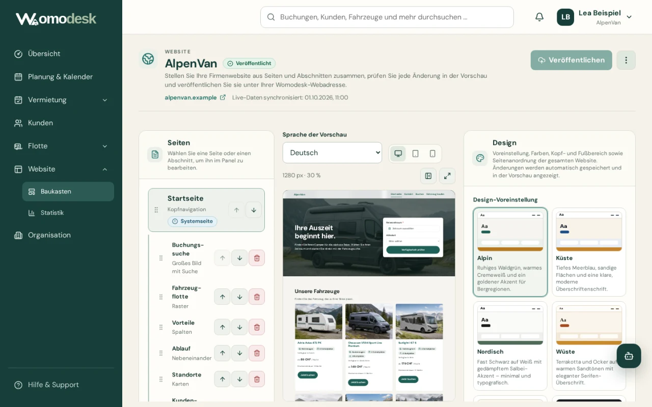The image size is (652, 407).
Task: Focus the global search field
Action: 387,17
